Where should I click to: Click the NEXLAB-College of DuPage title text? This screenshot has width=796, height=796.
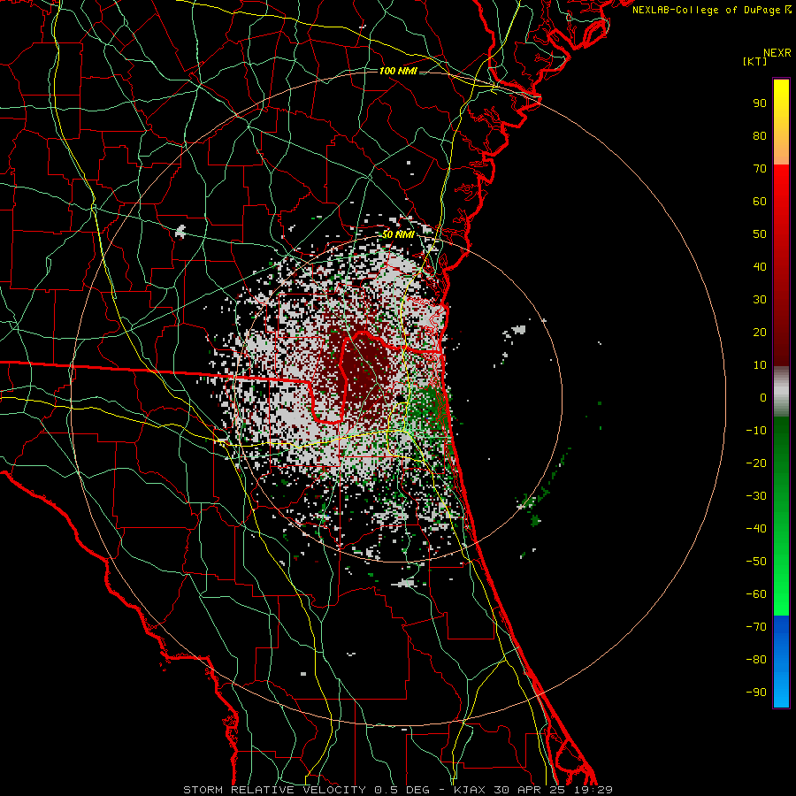click(x=711, y=10)
